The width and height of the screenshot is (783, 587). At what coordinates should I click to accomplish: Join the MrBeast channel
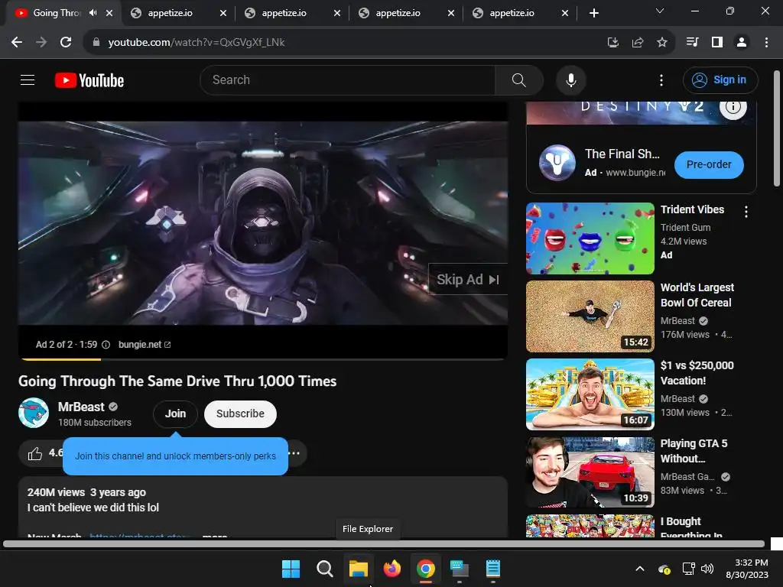click(175, 413)
